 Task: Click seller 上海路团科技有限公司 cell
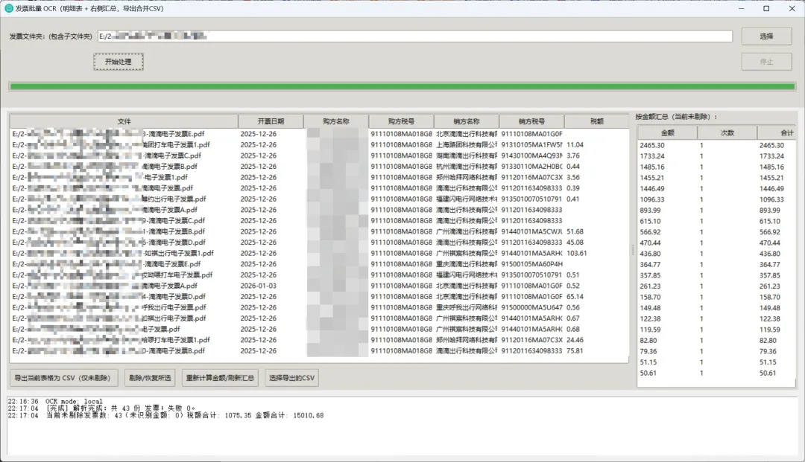click(x=466, y=145)
